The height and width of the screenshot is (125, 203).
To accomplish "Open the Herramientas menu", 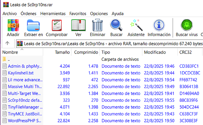I will click(53, 13).
